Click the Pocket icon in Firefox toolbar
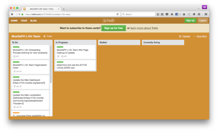218x132 pixels. tap(167, 14)
